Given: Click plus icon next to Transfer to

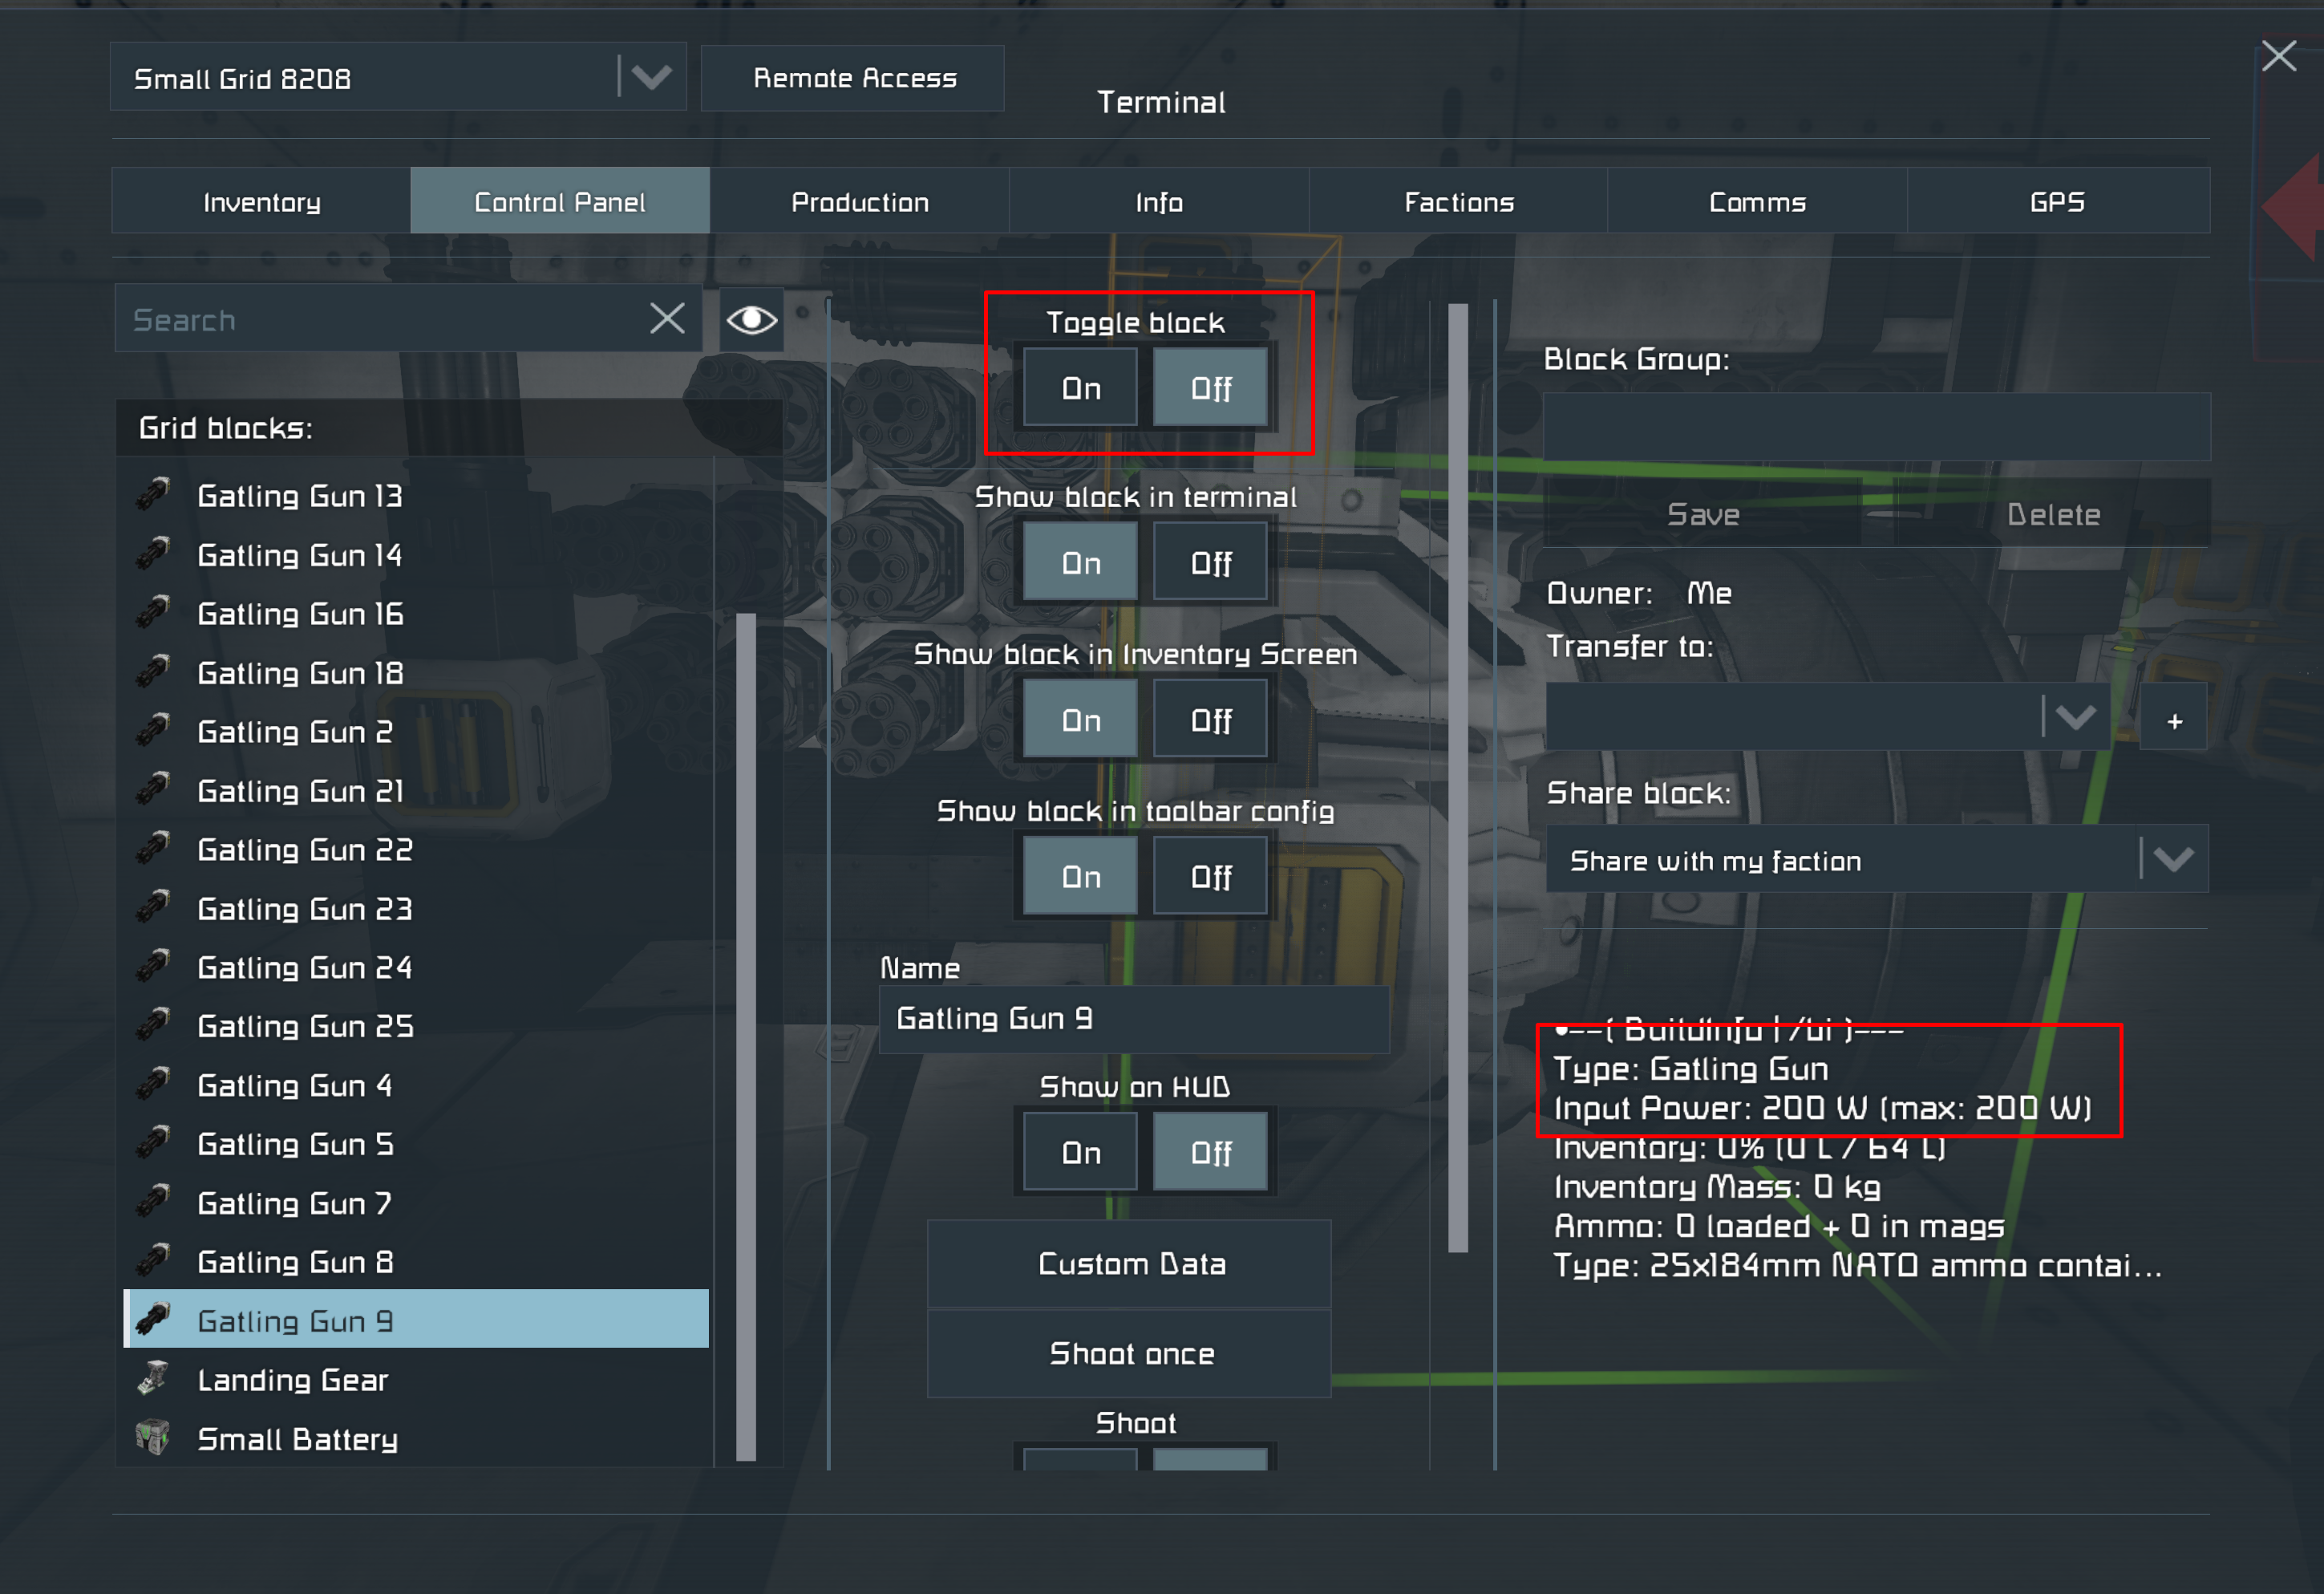Looking at the screenshot, I should (2173, 720).
